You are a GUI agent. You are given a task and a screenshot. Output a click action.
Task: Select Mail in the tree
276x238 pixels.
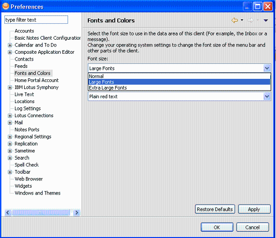point(19,122)
